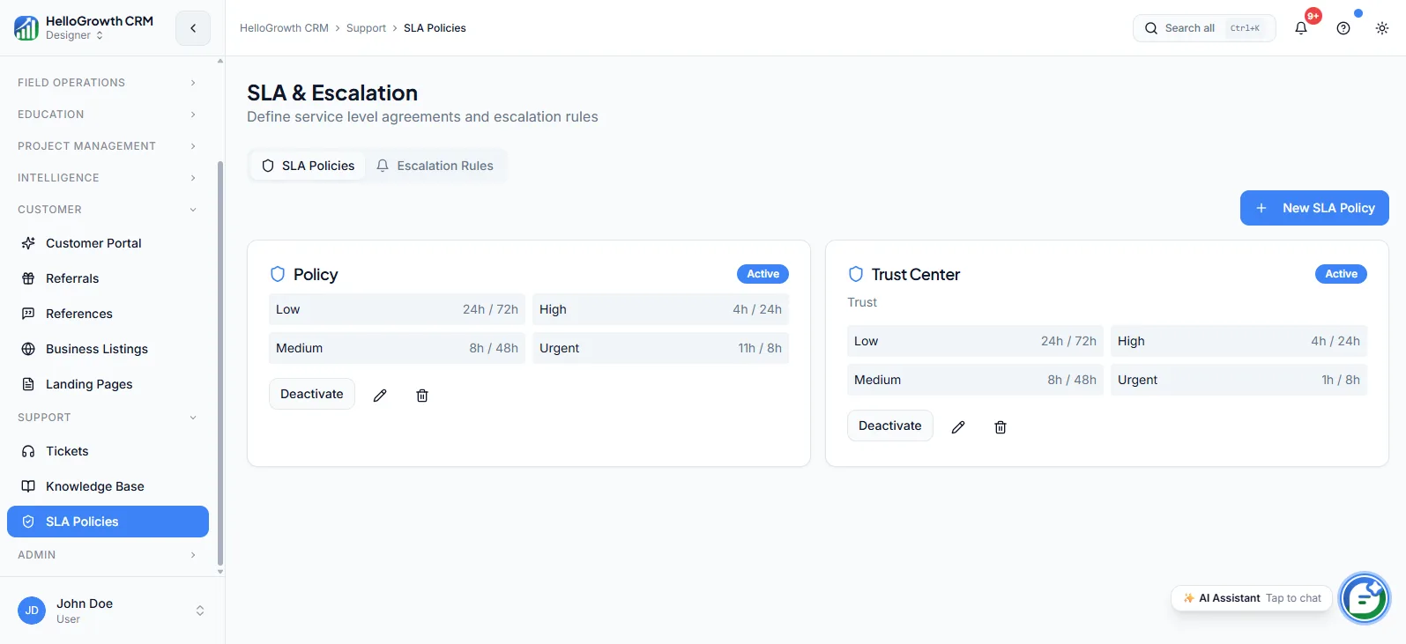1406x644 pixels.
Task: Deactivate the Trust Center SLA
Action: pyautogui.click(x=890, y=426)
